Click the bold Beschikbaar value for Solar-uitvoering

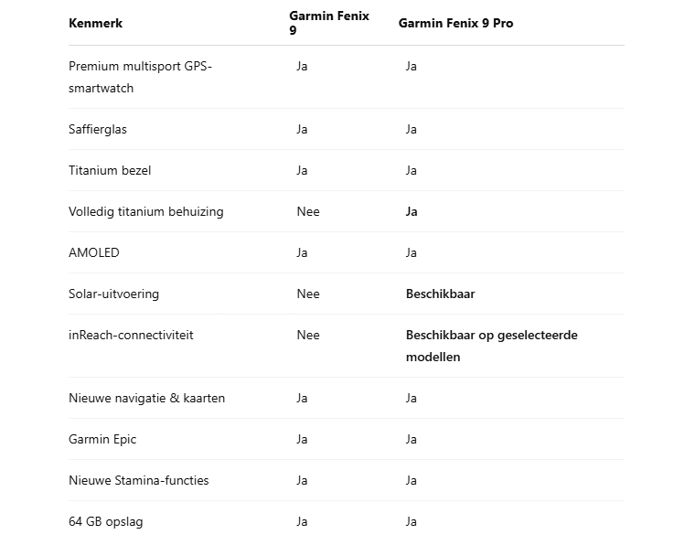point(440,294)
